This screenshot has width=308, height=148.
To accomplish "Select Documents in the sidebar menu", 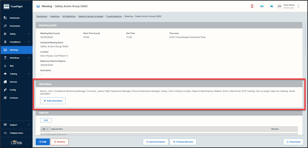I will (15, 26).
